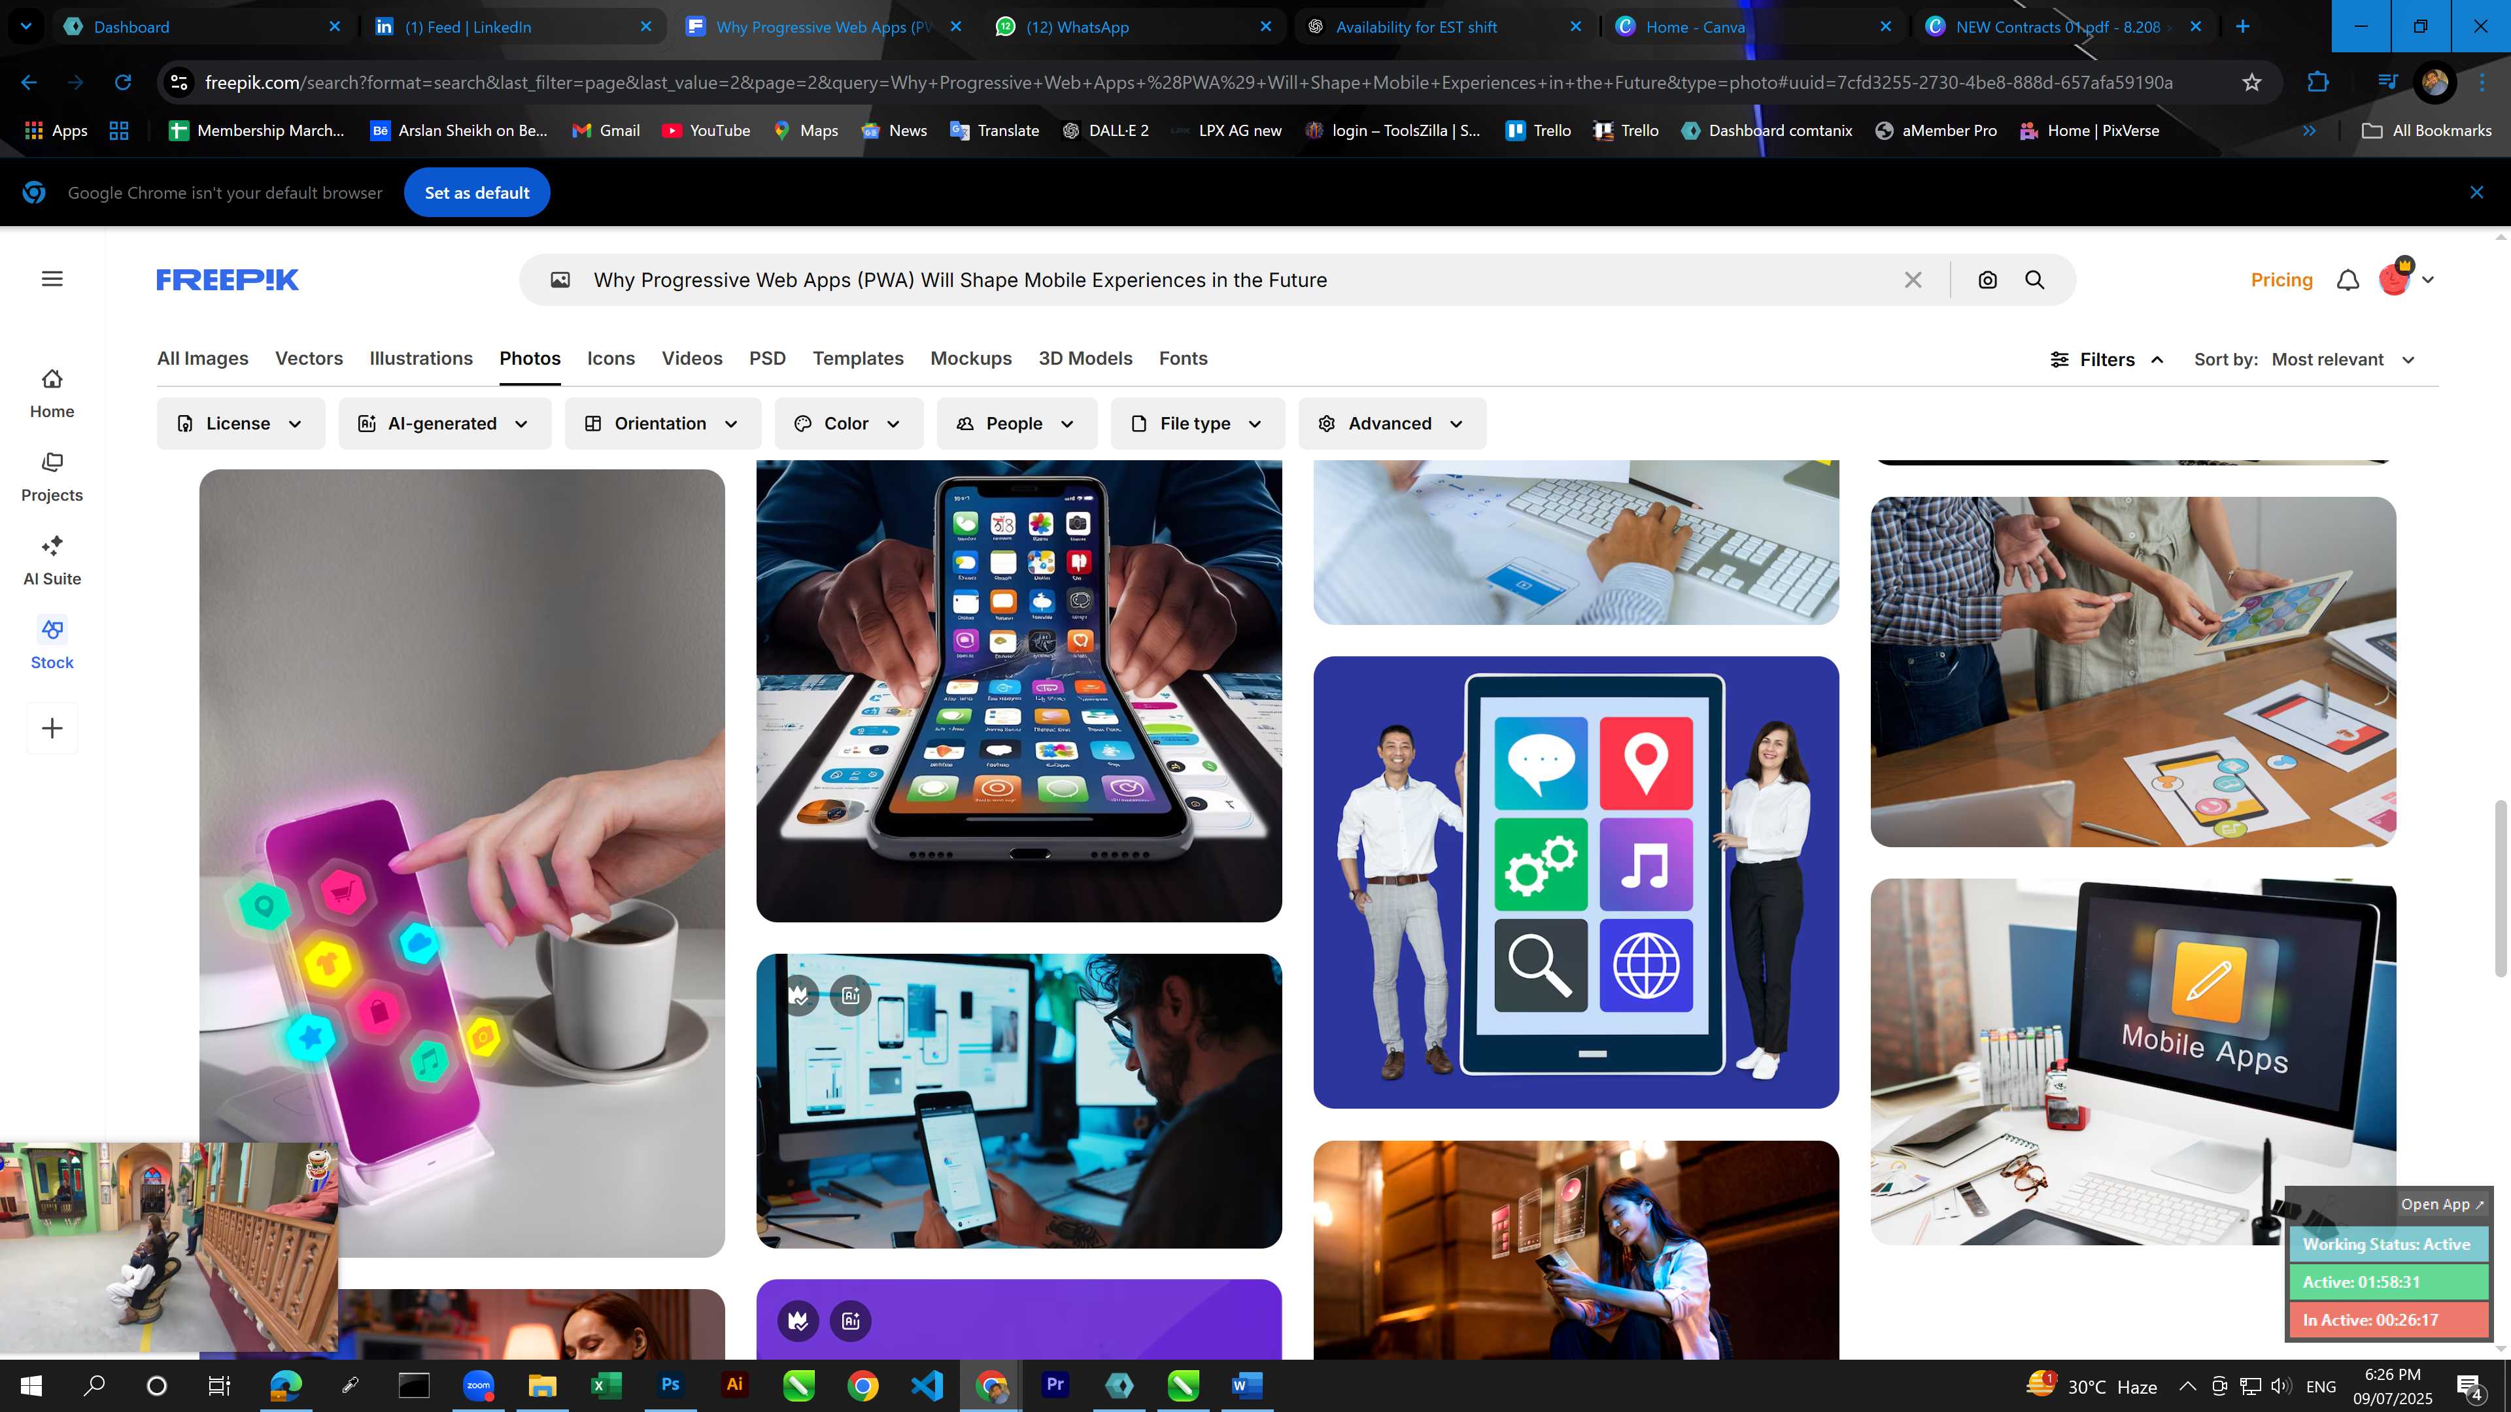Open Visual Studio Code from taskbar
Viewport: 2511px width, 1412px height.
(x=927, y=1385)
